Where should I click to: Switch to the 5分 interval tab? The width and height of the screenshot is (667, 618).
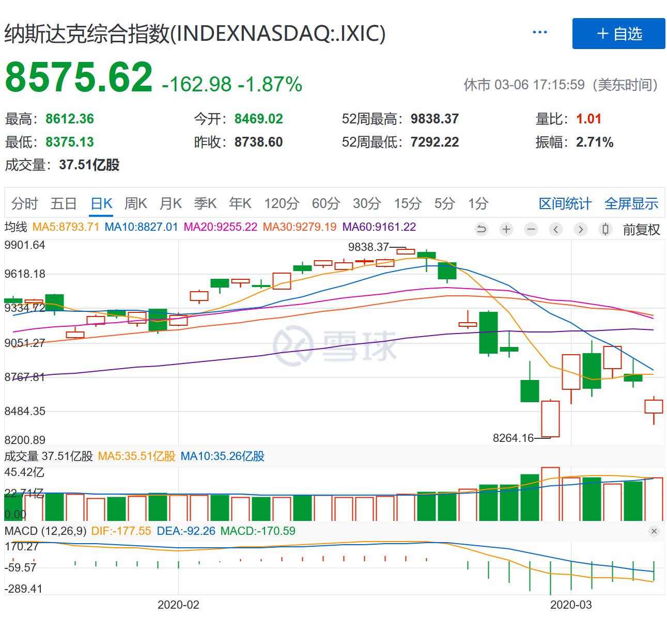tap(444, 203)
